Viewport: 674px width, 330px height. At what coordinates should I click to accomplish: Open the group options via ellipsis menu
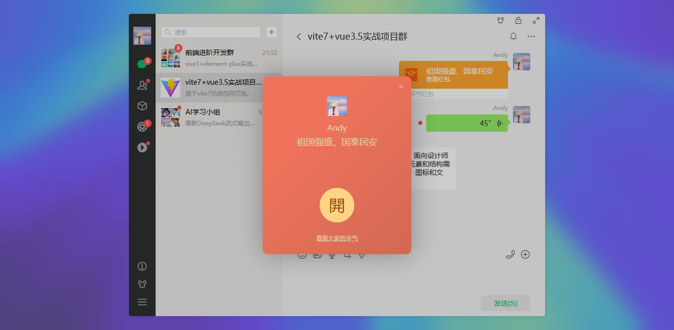click(531, 36)
